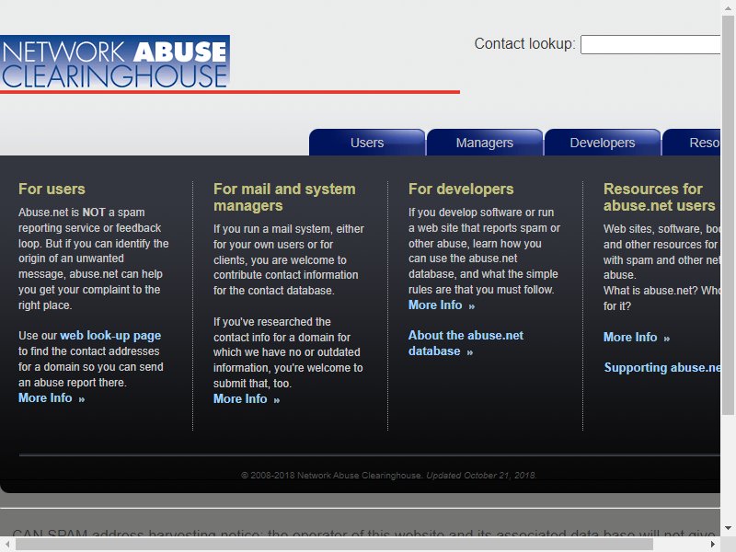Open the partially visible Resources tab

pos(692,143)
